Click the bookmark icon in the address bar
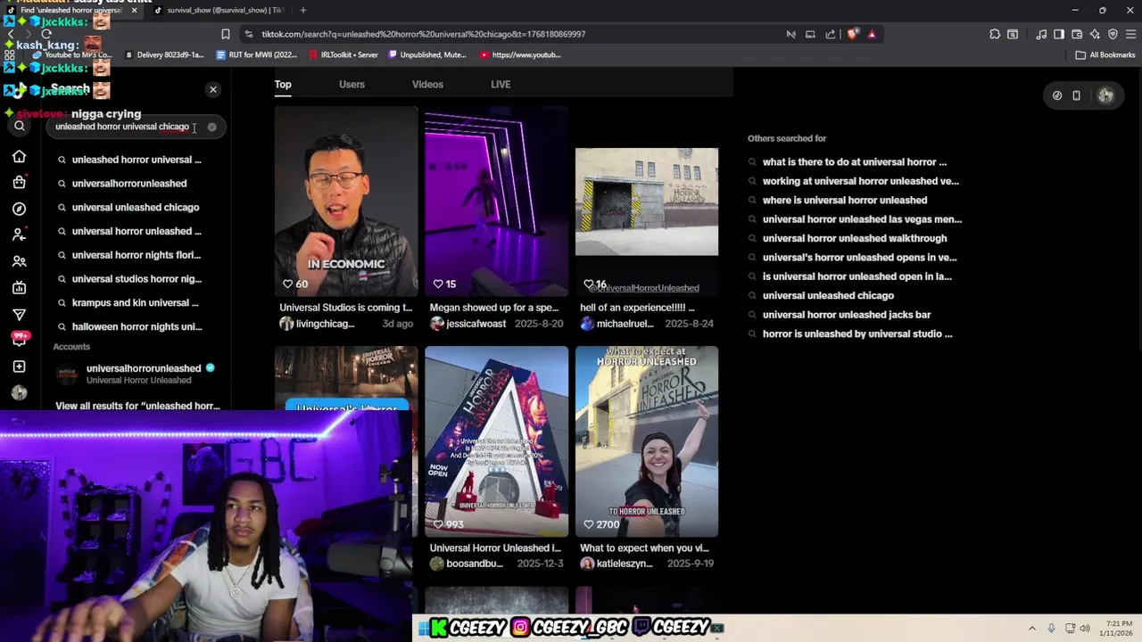The height and width of the screenshot is (642, 1142). 226,34
